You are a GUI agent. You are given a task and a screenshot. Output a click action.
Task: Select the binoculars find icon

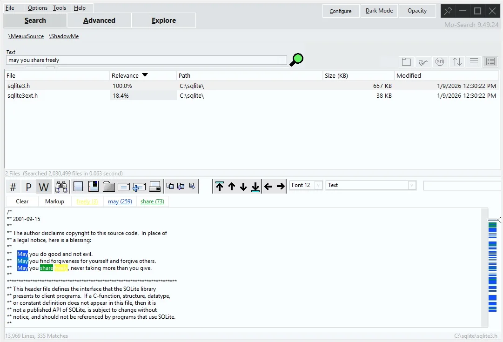61,186
